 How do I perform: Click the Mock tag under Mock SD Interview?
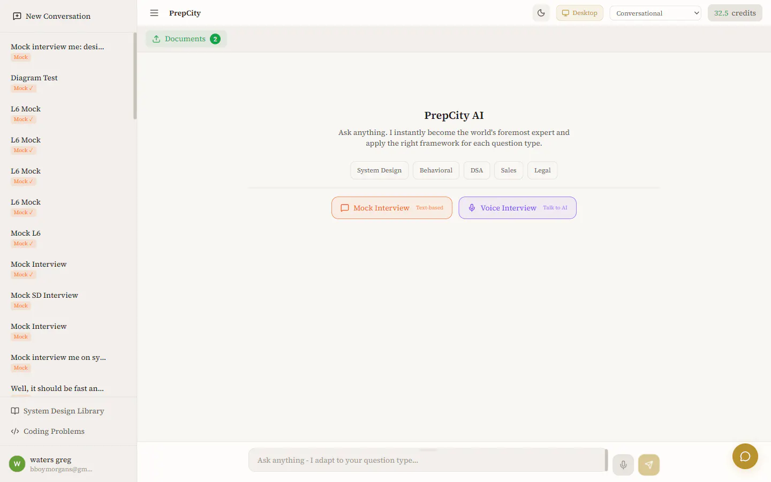[21, 306]
